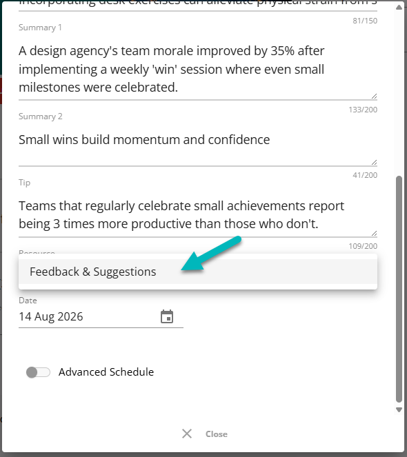Viewport: 407px width, 457px height.
Task: Click the Tip field resize handle
Action: point(374,233)
